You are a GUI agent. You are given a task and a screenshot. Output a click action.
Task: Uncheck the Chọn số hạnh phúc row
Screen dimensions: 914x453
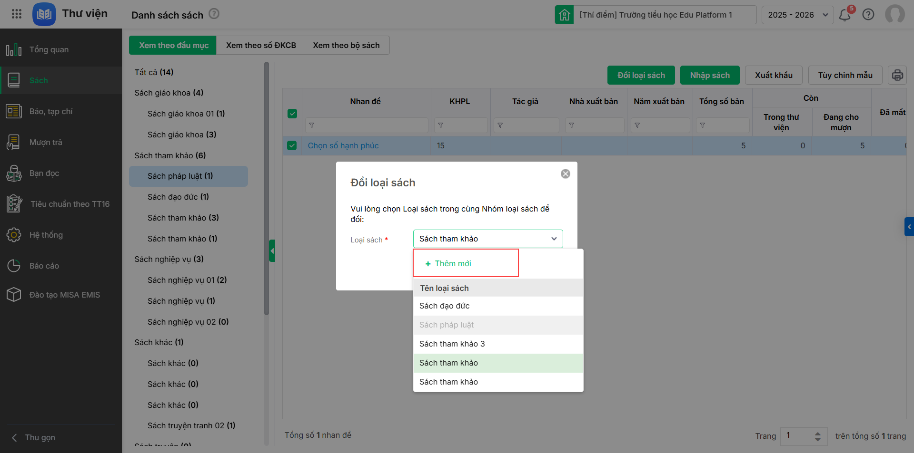point(292,145)
